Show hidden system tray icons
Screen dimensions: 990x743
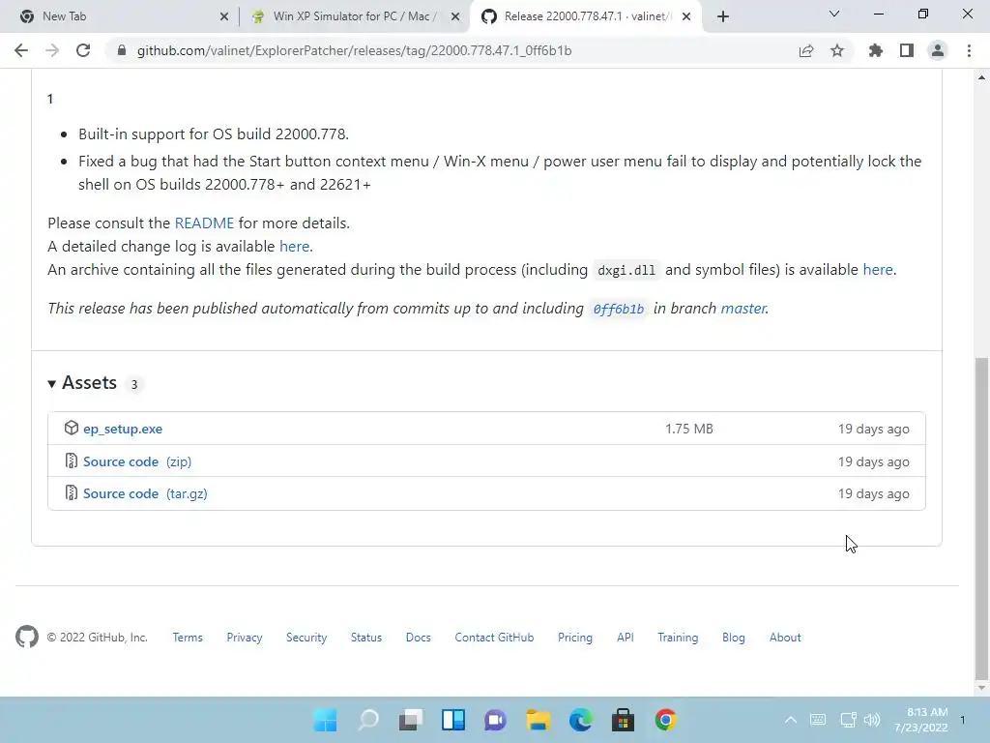pyautogui.click(x=791, y=720)
